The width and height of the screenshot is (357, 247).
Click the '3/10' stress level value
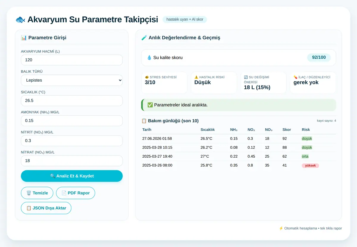click(x=150, y=83)
